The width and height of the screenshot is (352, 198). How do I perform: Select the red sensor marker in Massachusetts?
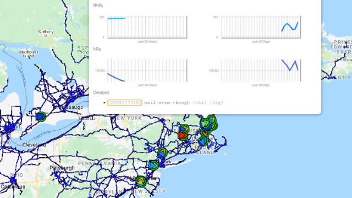point(183,135)
